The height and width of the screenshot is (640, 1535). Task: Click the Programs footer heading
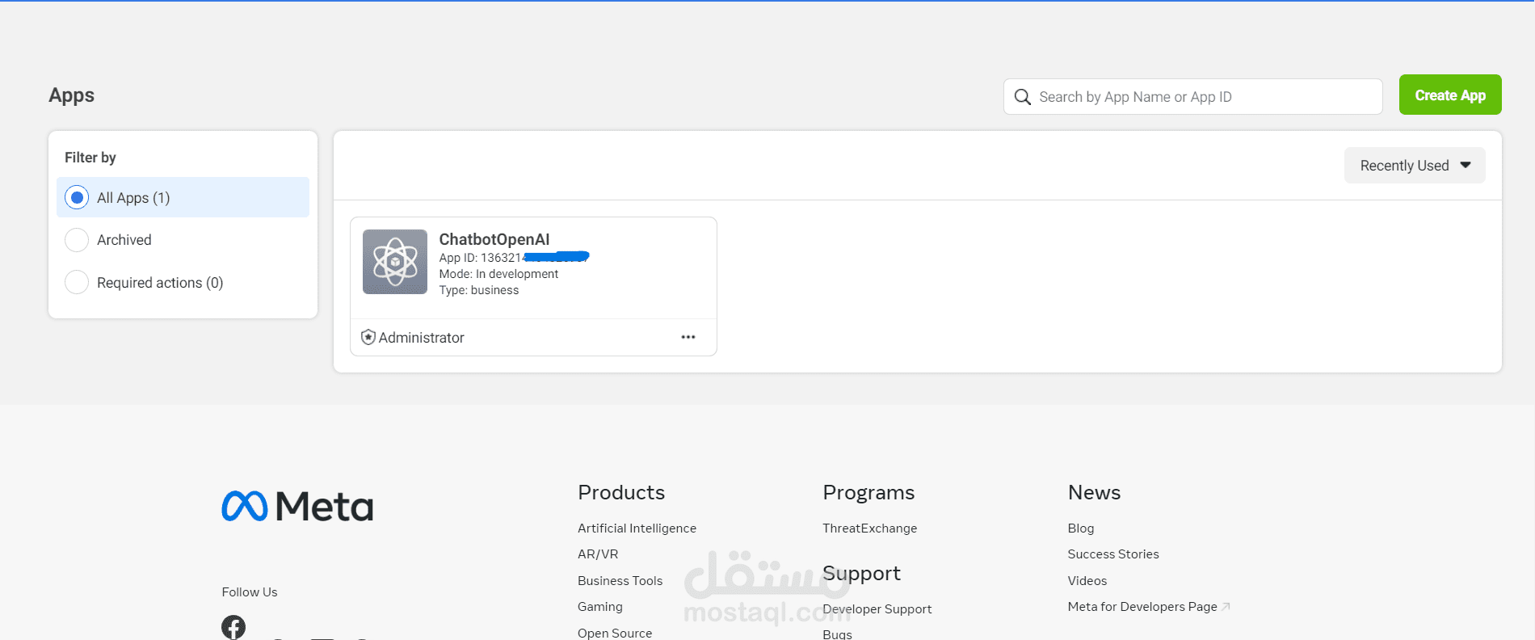click(x=868, y=492)
